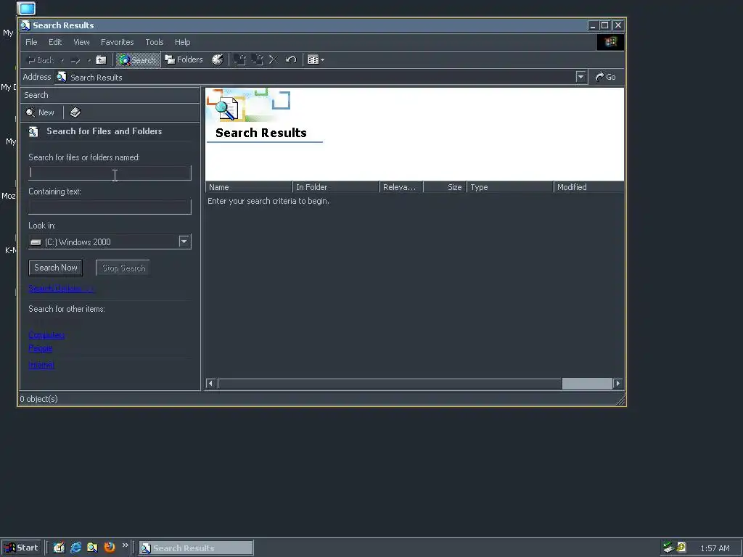Open the Views dropdown button
Screen dimensions: 743x557
tap(316, 59)
